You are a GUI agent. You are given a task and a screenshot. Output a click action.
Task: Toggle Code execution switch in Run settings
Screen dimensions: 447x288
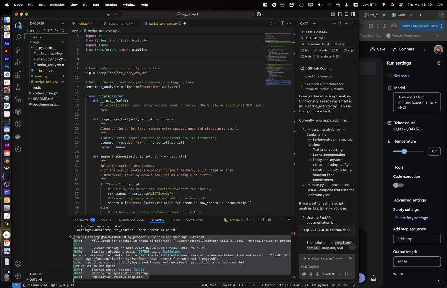398,185
